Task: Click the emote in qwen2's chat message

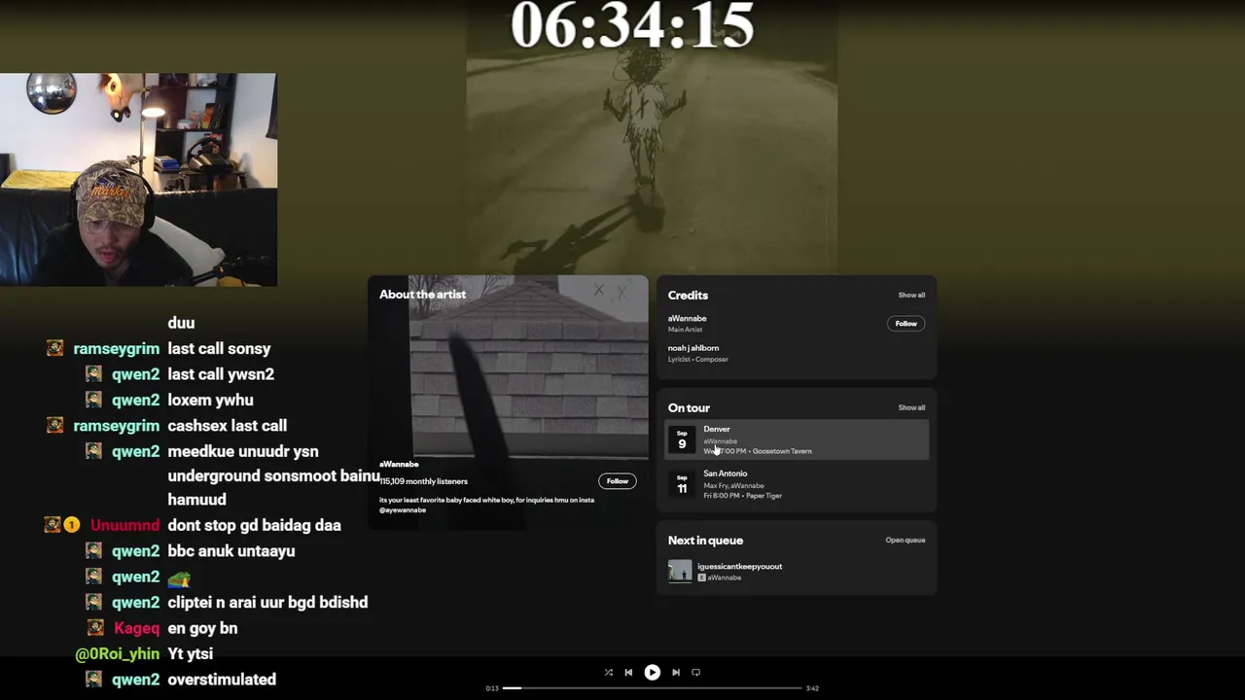Action: pyautogui.click(x=179, y=577)
